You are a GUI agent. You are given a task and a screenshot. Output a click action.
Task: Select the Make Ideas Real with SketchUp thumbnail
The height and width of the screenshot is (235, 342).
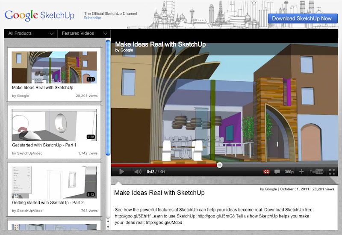pos(54,67)
